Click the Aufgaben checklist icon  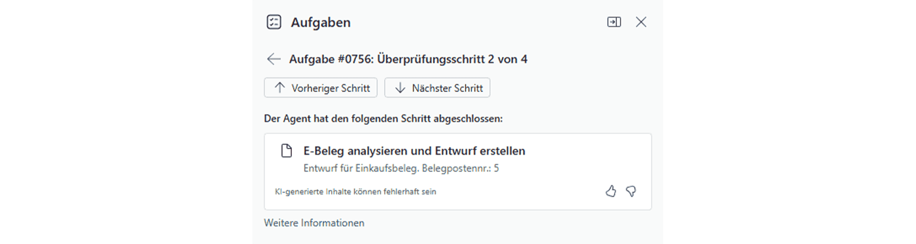click(x=274, y=22)
